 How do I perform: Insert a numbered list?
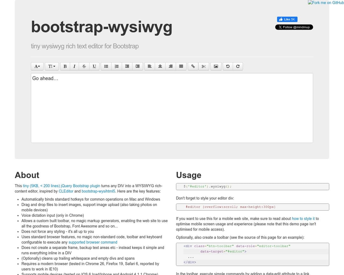tap(117, 66)
